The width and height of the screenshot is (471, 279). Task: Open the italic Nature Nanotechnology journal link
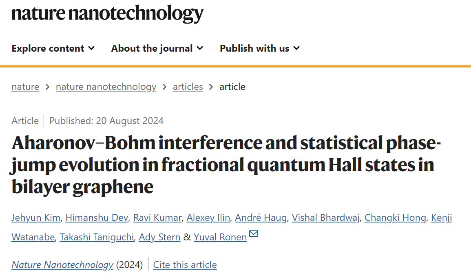(62, 265)
